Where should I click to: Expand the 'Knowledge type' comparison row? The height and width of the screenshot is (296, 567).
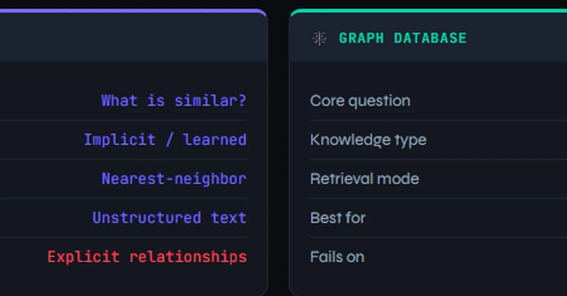tap(368, 140)
